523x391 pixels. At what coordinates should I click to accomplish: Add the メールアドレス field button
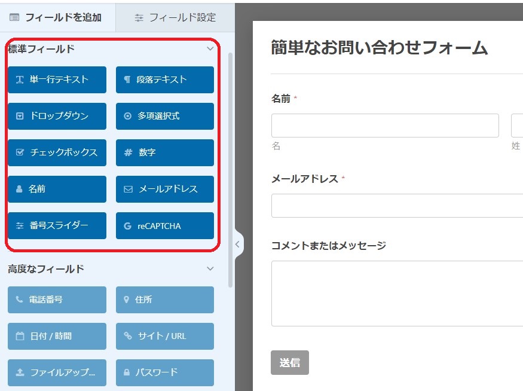coord(165,189)
